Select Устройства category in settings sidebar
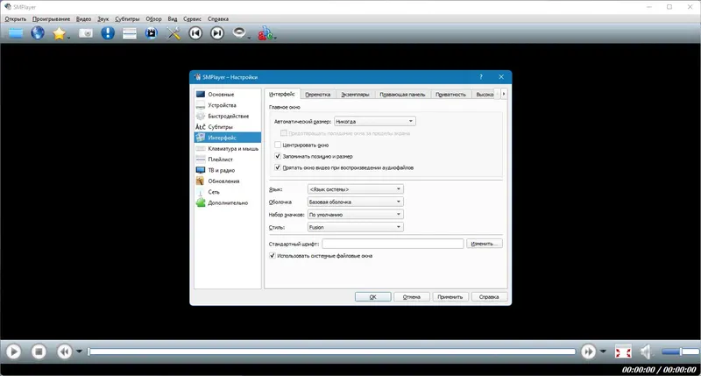Screen dimensions: 701x376 [x=228, y=105]
